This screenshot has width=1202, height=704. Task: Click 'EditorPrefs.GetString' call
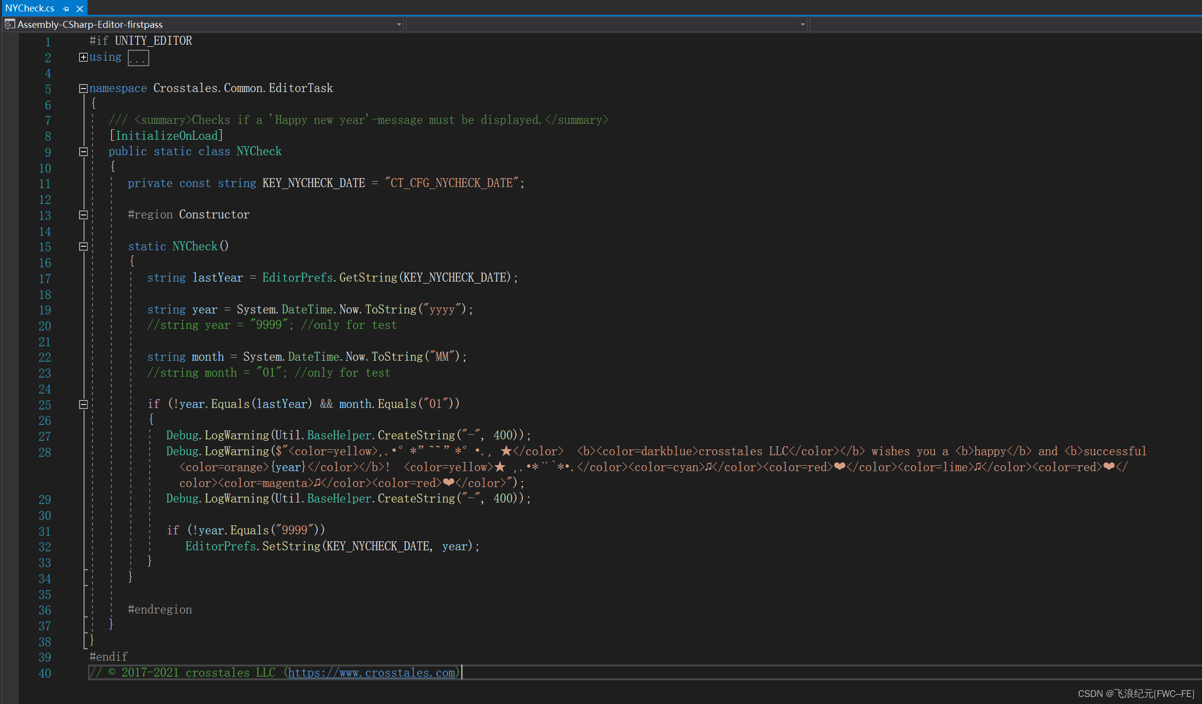coord(330,278)
